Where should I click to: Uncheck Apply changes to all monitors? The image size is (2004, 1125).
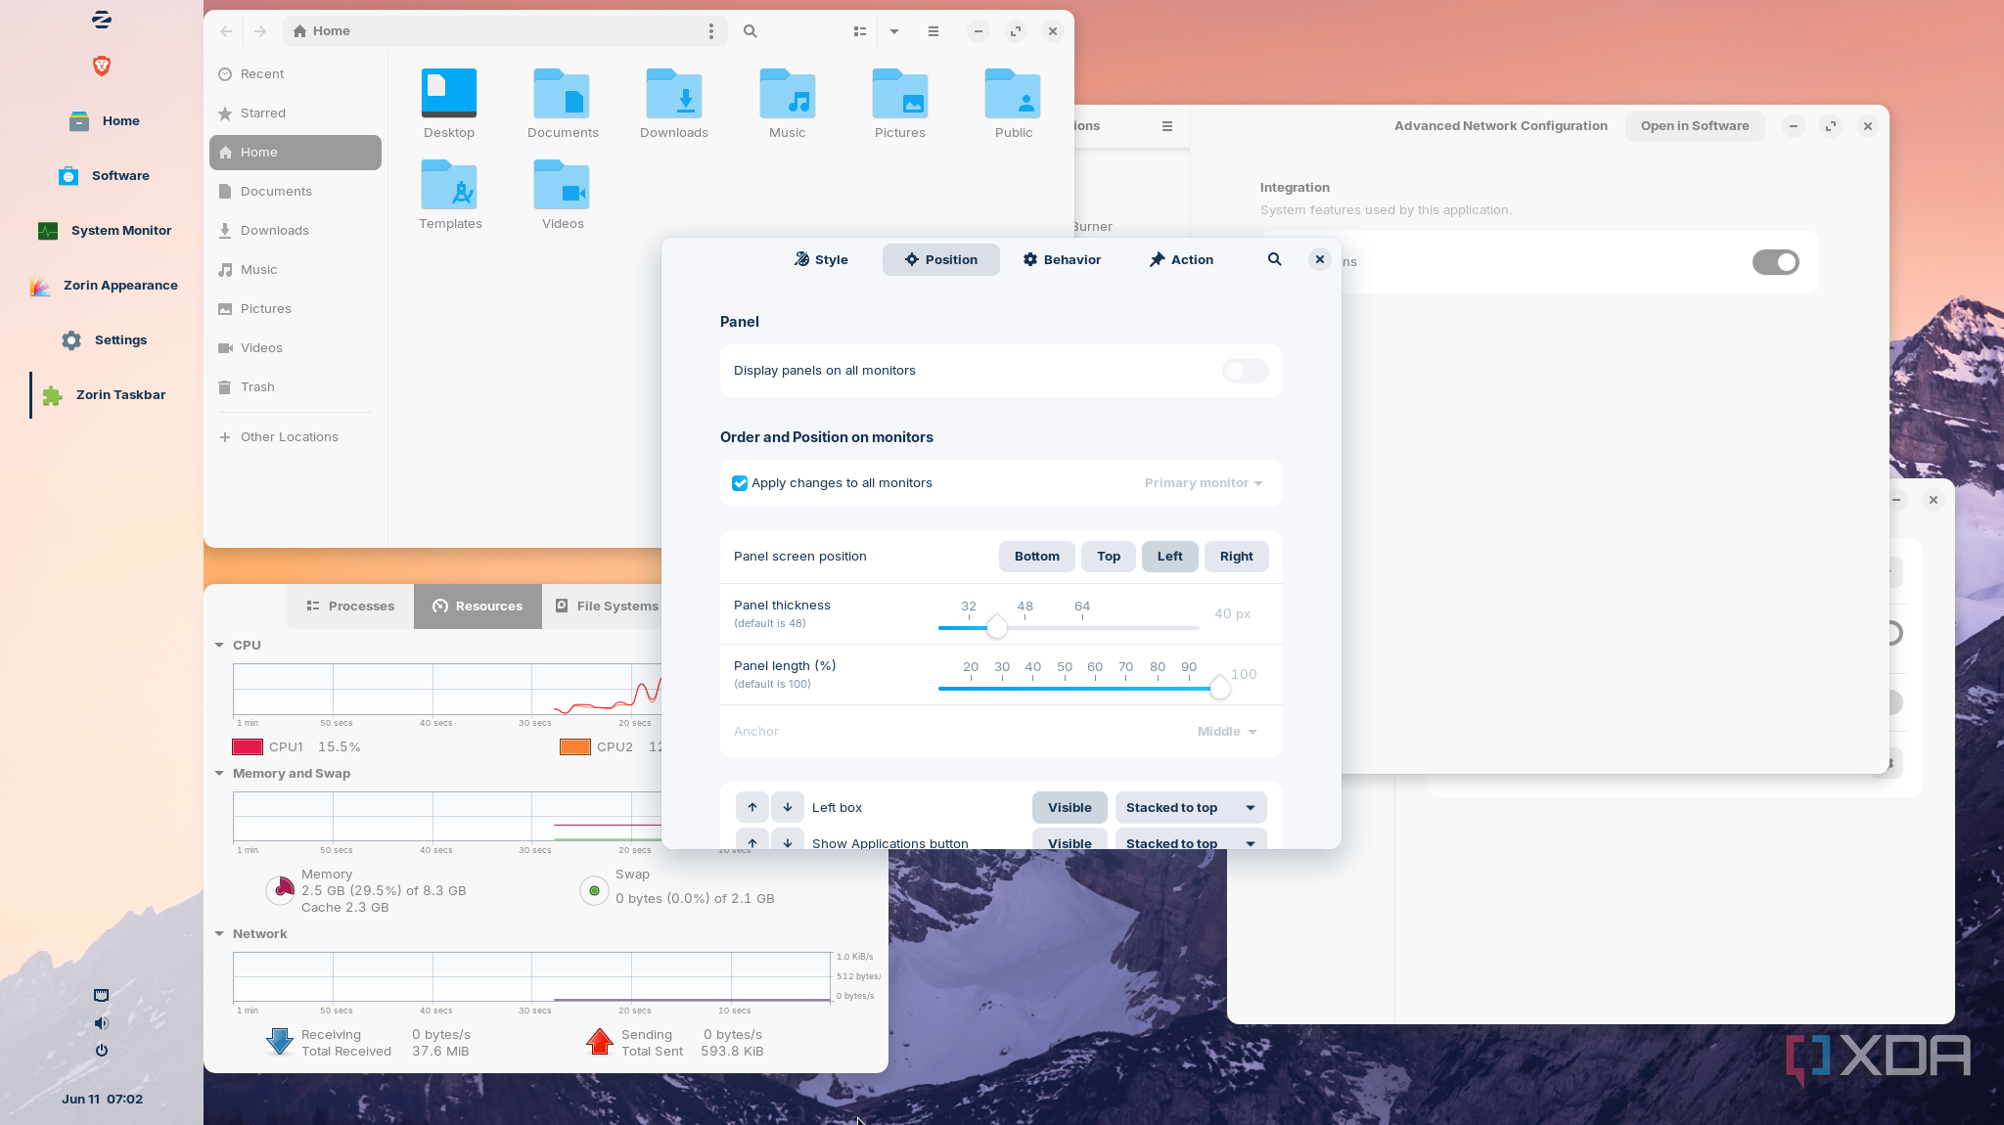[740, 483]
